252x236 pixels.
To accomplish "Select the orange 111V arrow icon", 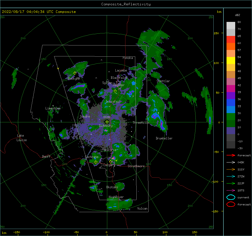I will pos(231,169).
